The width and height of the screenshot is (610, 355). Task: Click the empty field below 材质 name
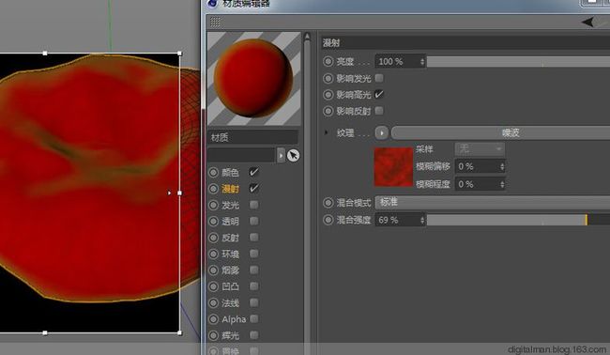[241, 155]
